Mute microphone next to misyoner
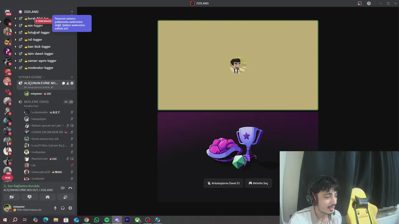 click(55, 208)
